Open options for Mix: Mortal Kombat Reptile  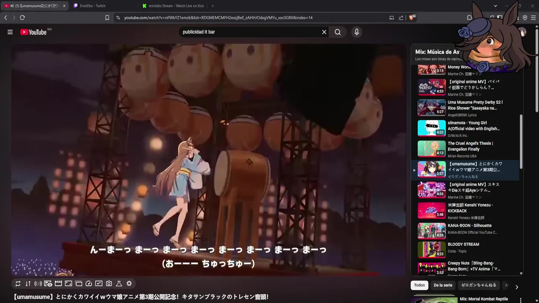coord(521,300)
